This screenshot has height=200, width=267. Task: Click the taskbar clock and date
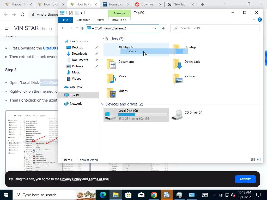coord(245,195)
